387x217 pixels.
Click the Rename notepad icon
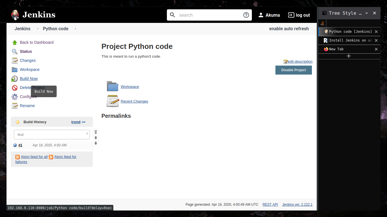15,106
